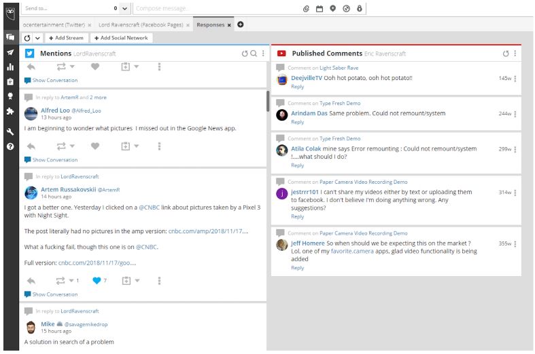
Task: Select the Responses tab
Action: pos(210,25)
